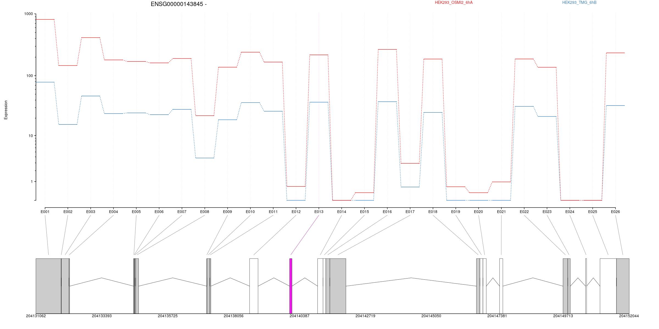Click genomic coordinate 204133393

click(102, 316)
